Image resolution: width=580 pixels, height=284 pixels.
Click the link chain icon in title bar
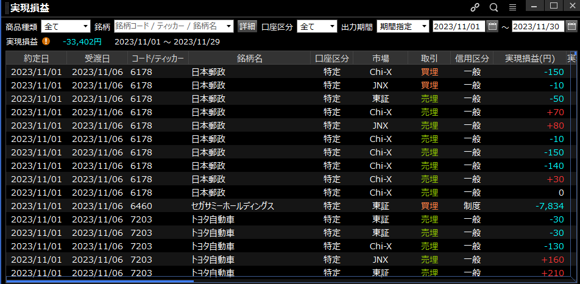coord(475,7)
